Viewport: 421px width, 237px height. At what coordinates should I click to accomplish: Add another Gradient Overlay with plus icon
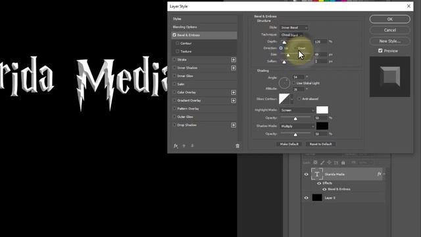[x=234, y=101]
